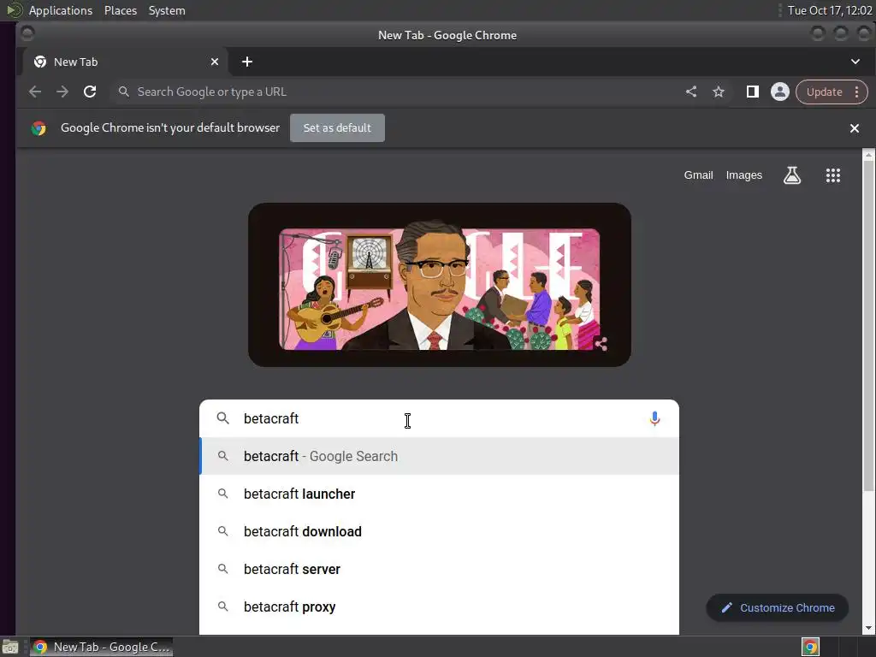Open the Google apps grid
The image size is (876, 657).
coord(833,175)
